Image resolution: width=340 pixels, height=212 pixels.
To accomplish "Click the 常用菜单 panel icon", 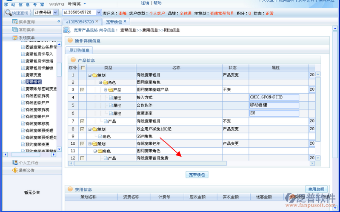I will (15, 30).
